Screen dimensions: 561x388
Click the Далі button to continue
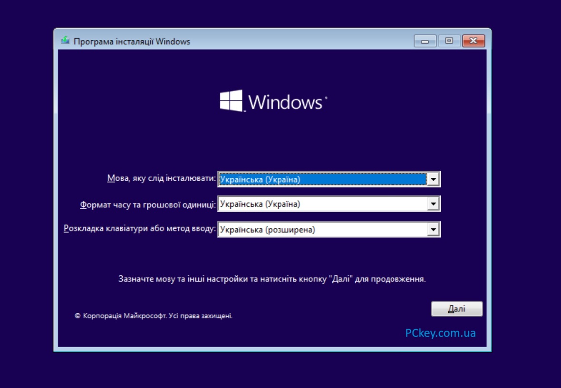point(456,309)
